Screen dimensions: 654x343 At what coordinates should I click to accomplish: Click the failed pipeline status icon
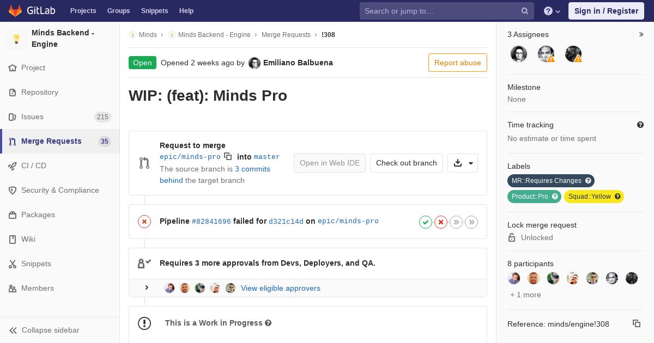144,222
